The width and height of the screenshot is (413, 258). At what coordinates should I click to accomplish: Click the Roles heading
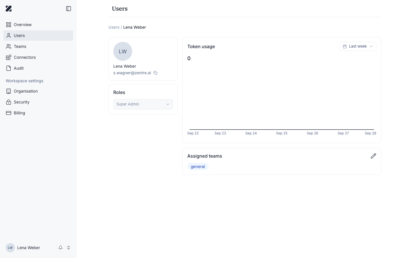point(119,92)
